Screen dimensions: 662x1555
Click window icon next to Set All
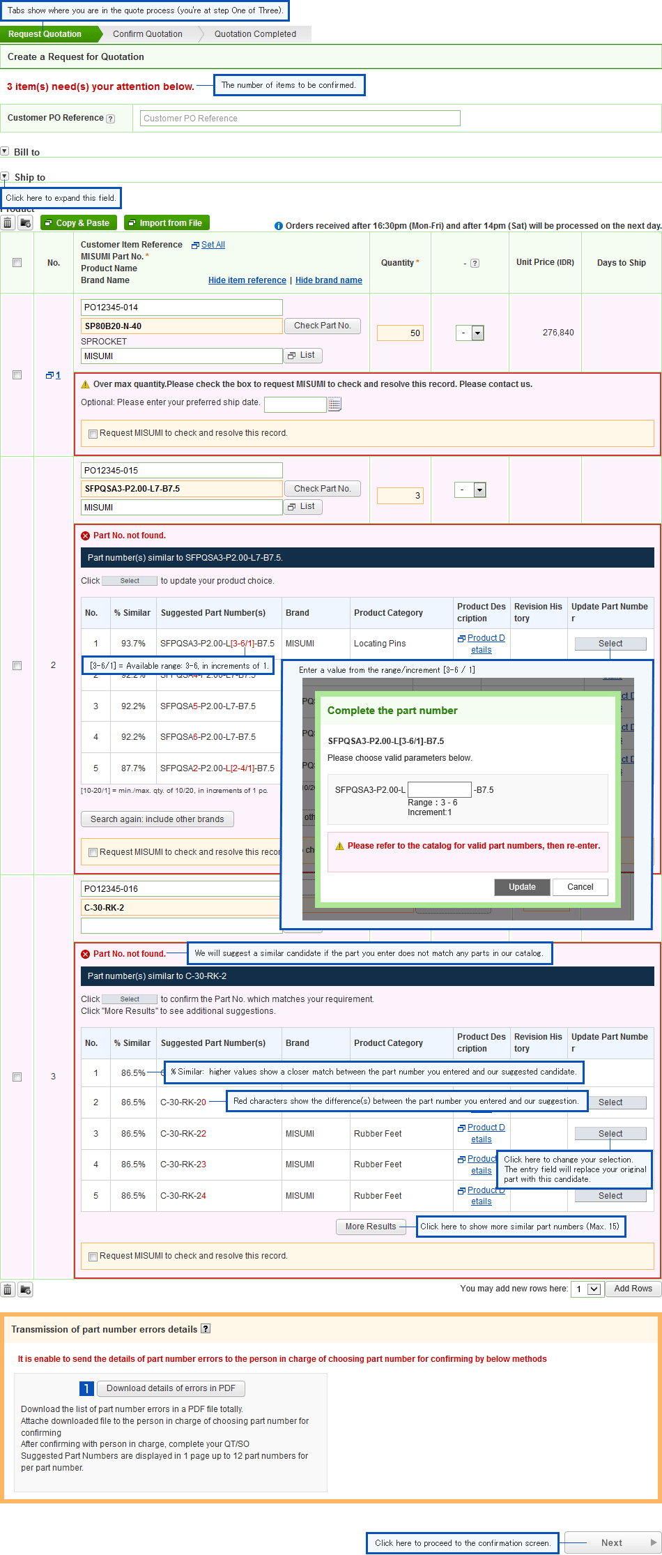click(x=195, y=245)
